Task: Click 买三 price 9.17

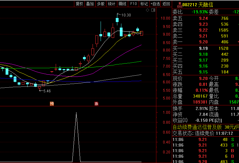Action: pos(203,60)
